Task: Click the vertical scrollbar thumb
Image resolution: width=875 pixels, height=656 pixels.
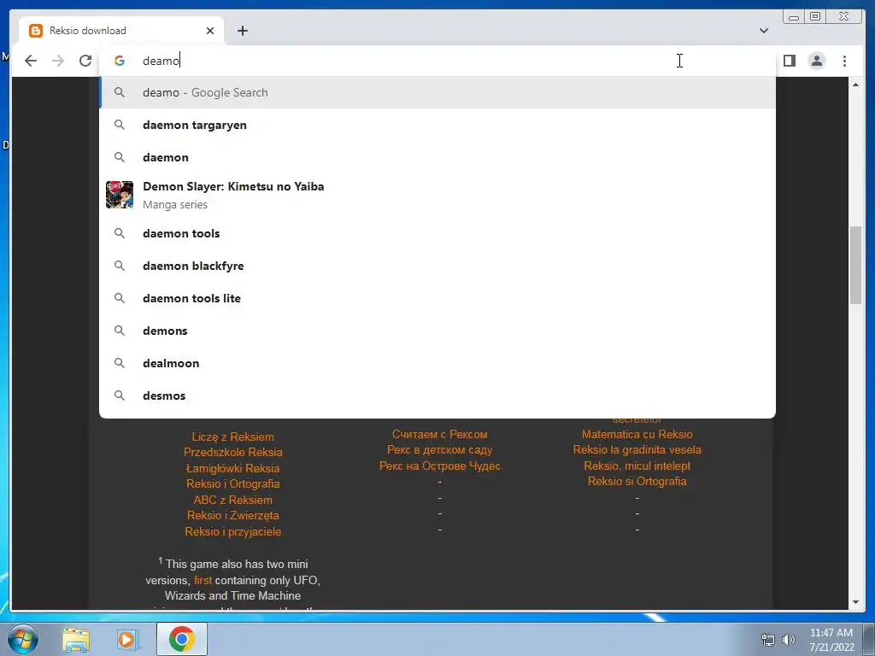Action: point(855,265)
